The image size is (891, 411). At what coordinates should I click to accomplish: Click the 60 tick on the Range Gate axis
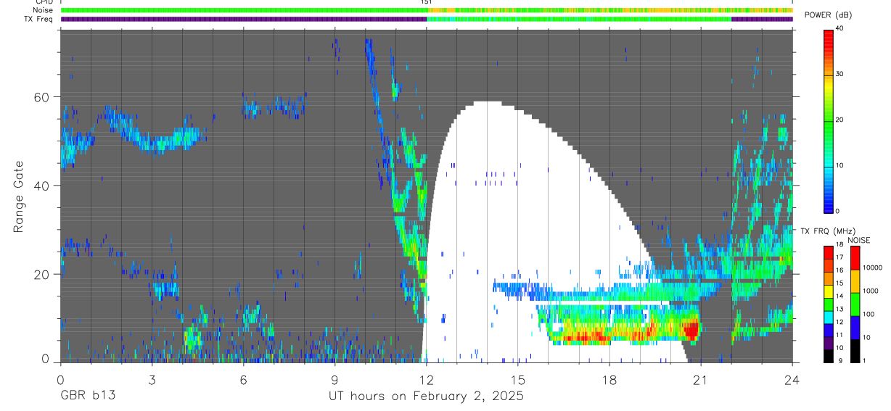coord(42,97)
